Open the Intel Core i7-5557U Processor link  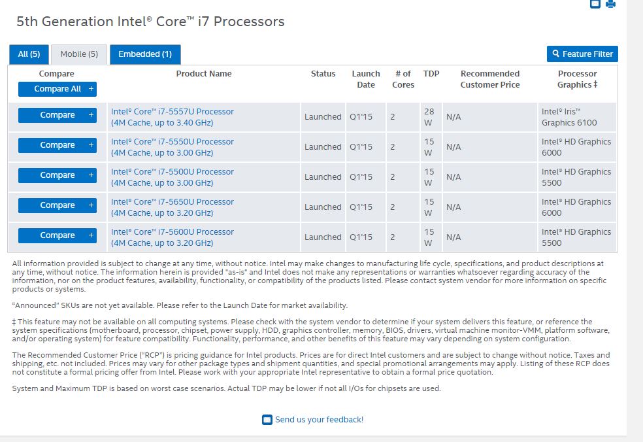click(173, 112)
